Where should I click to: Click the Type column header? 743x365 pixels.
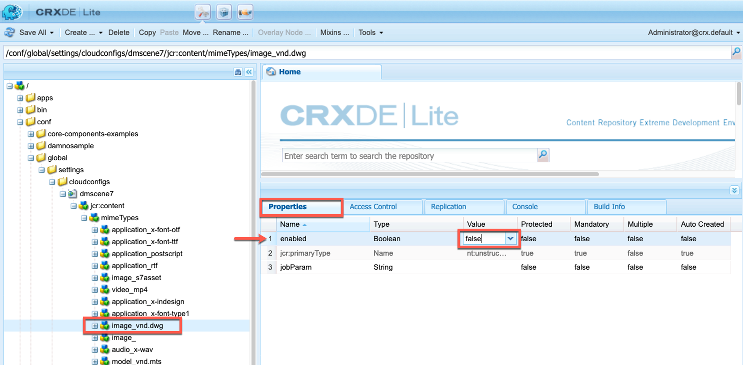pyautogui.click(x=416, y=224)
